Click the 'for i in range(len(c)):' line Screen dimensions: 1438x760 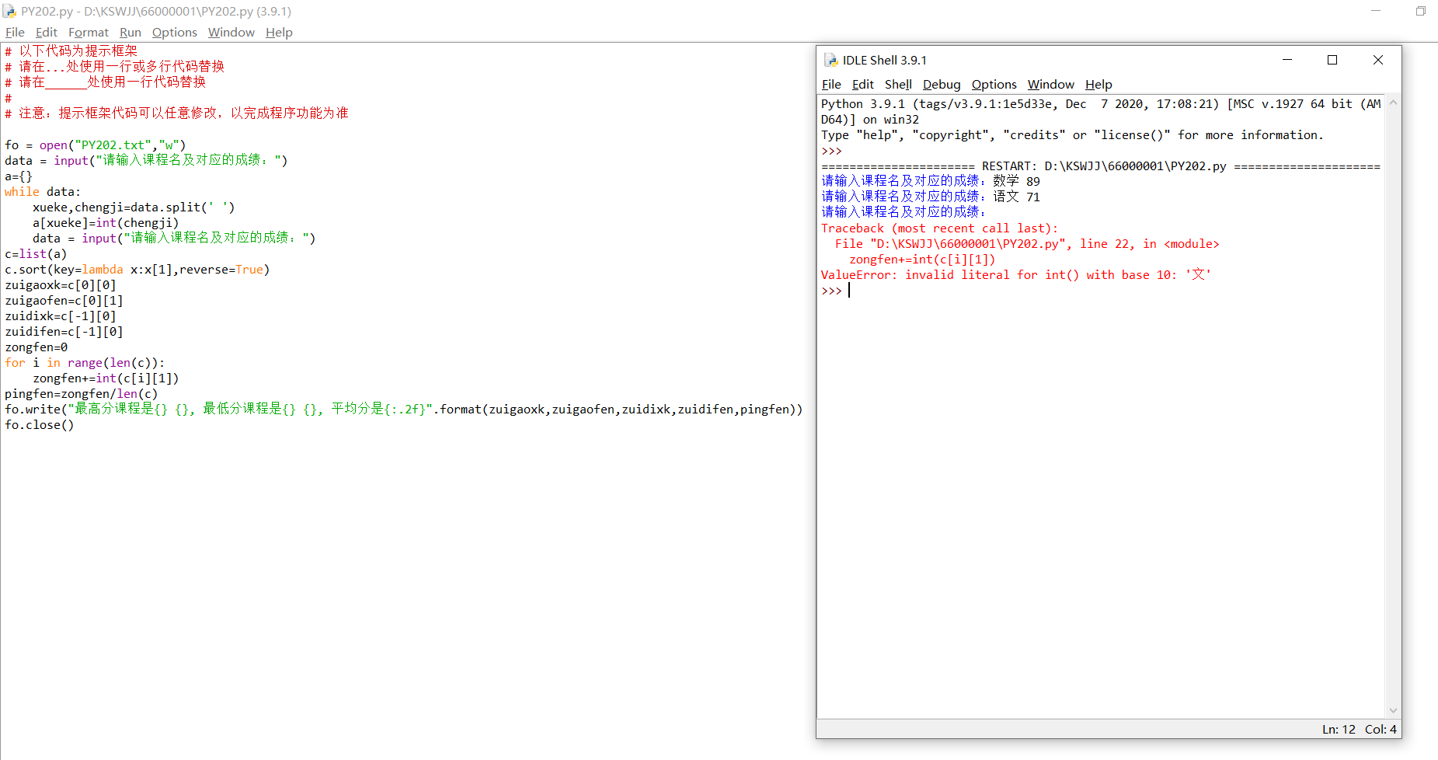coord(85,362)
